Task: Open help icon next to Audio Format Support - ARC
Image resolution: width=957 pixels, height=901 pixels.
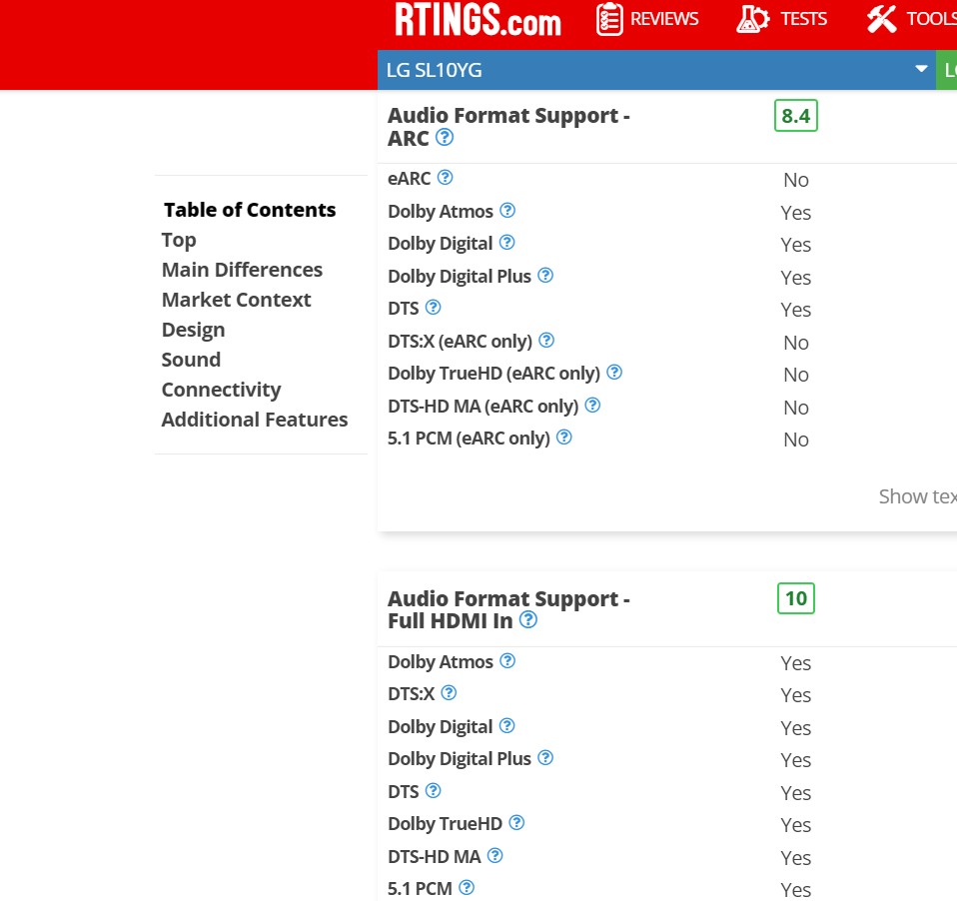Action: point(445,138)
